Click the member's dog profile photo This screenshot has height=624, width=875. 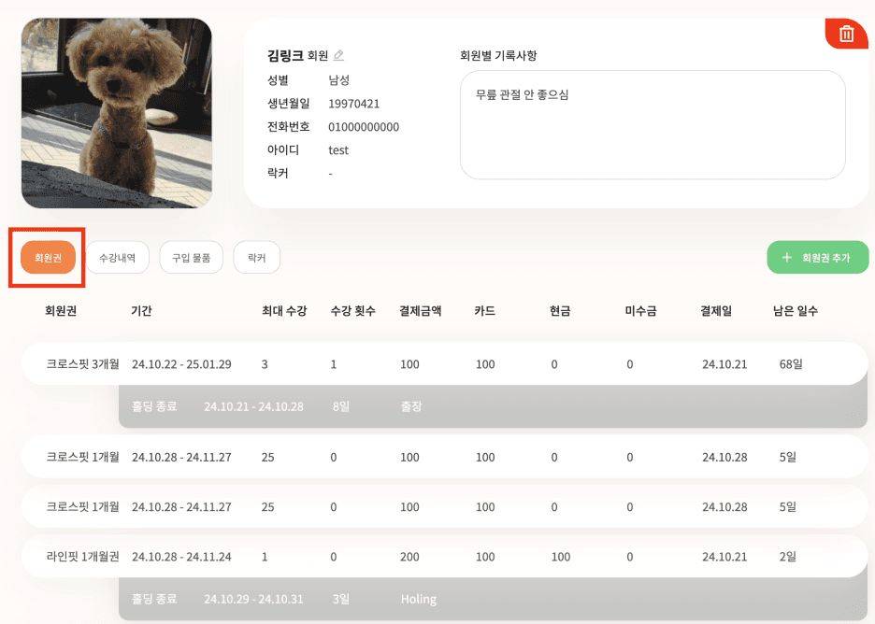(117, 113)
